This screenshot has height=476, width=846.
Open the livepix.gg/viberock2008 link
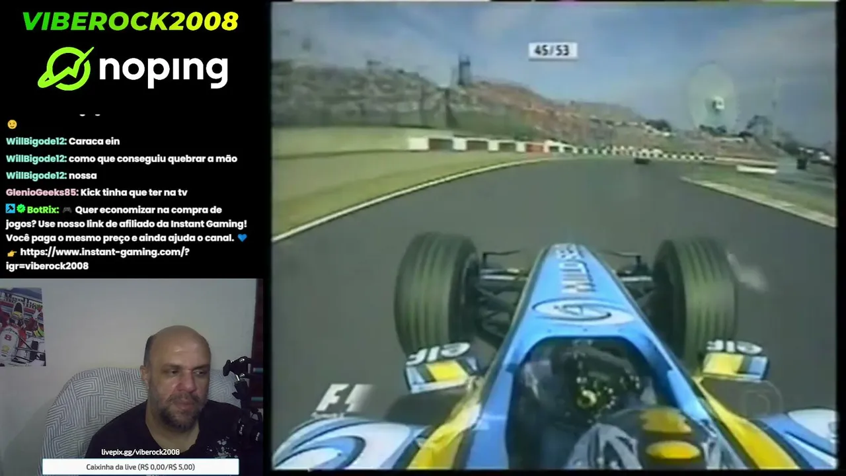tap(140, 452)
